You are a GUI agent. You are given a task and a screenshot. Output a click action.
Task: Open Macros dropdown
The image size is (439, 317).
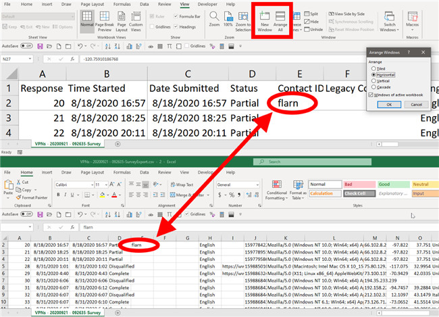click(412, 22)
